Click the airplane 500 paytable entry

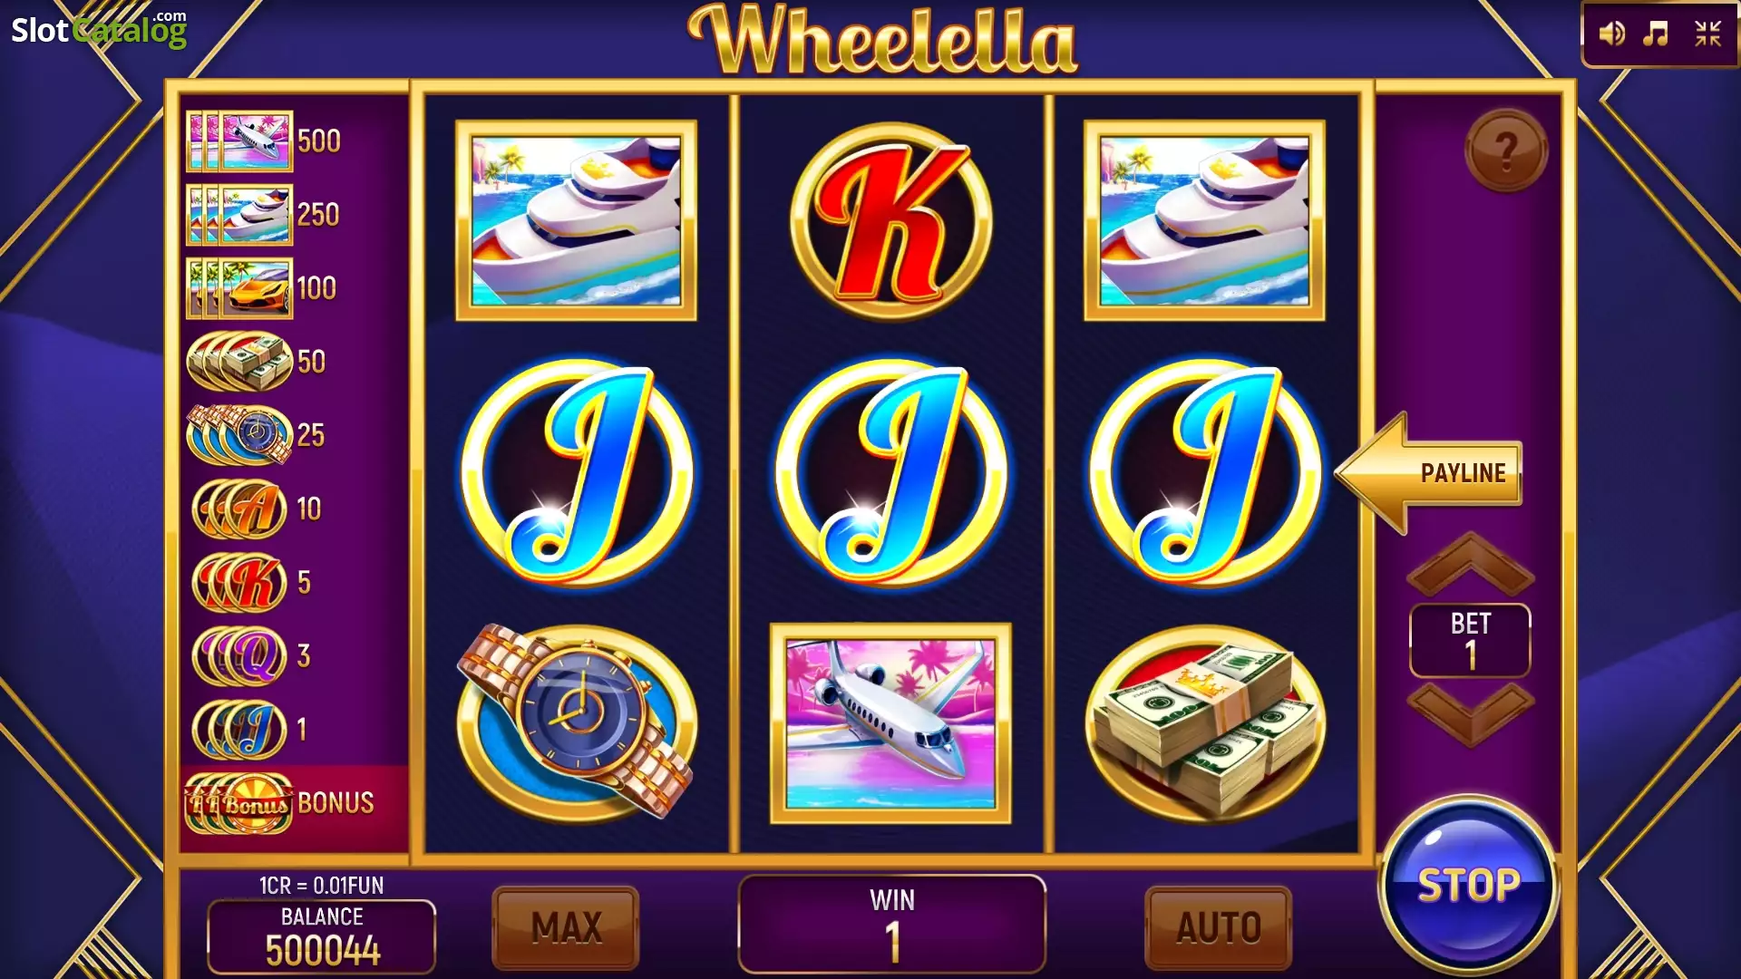pos(264,141)
